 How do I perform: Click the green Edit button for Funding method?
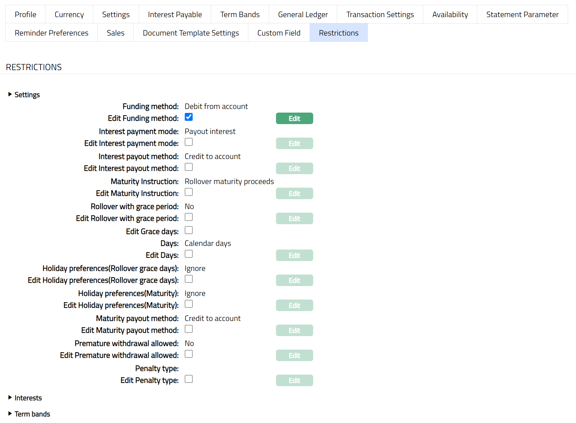click(x=294, y=119)
